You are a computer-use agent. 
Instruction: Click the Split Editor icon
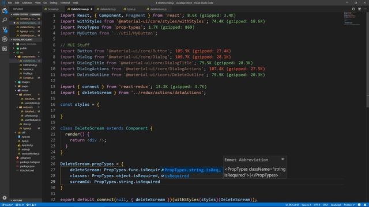(x=359, y=9)
